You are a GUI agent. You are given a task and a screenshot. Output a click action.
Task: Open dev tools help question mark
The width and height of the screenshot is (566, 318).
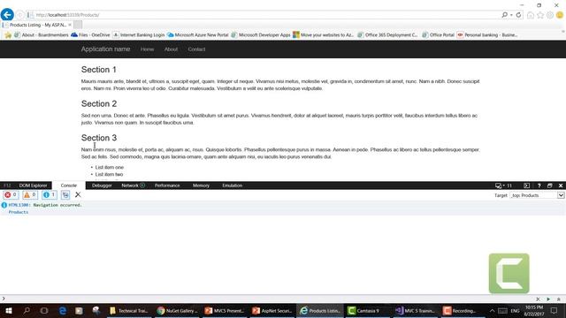pos(539,185)
